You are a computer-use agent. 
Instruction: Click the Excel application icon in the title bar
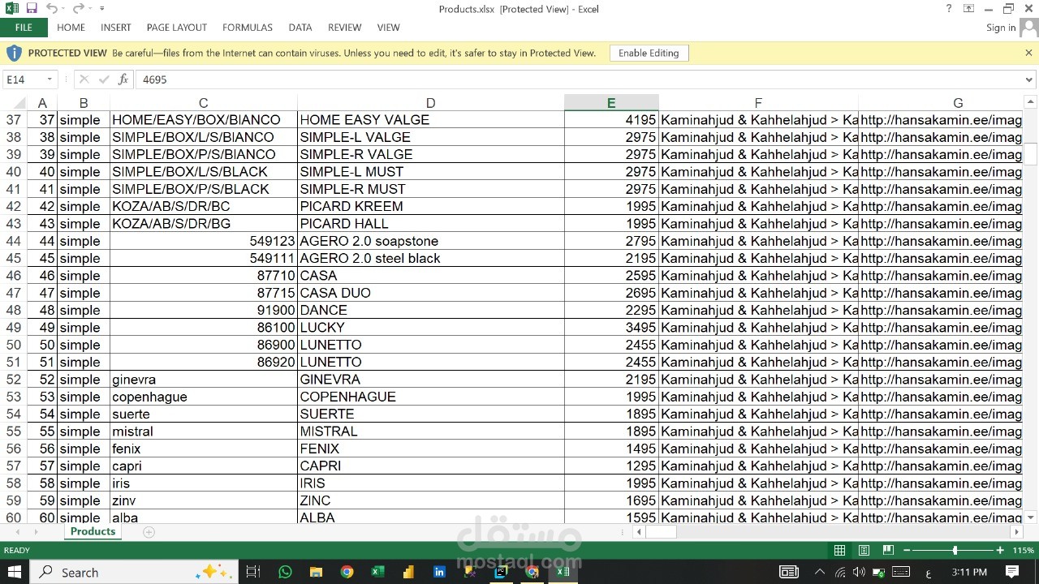(12, 9)
